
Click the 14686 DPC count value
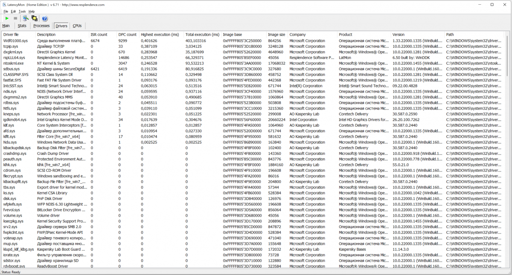point(124,58)
